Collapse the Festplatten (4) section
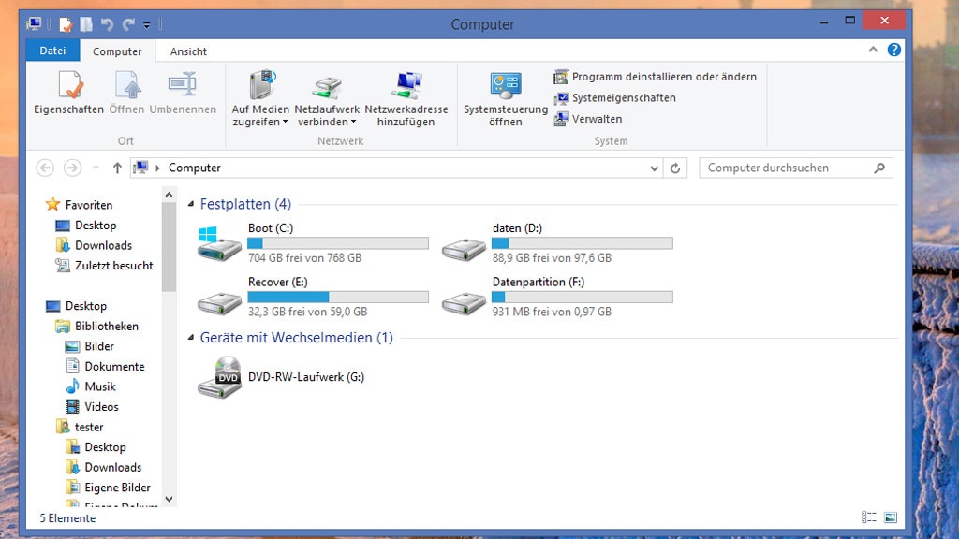 coord(191,204)
